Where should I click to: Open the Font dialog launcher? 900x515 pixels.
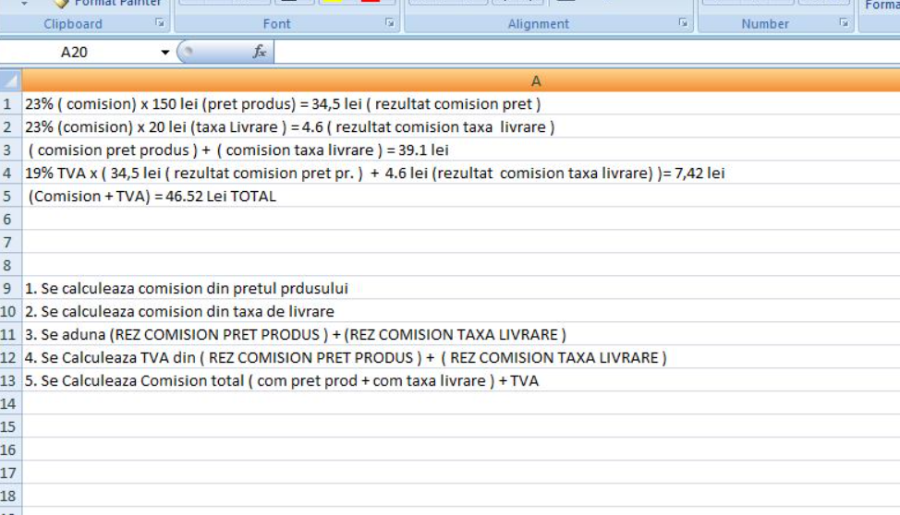[390, 23]
